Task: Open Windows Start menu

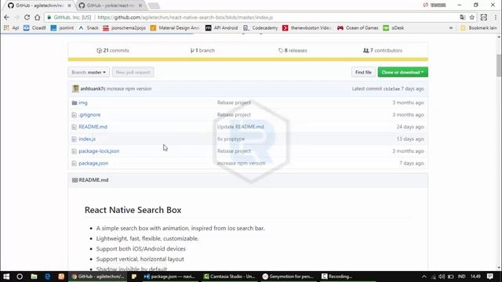Action: pos(6,277)
